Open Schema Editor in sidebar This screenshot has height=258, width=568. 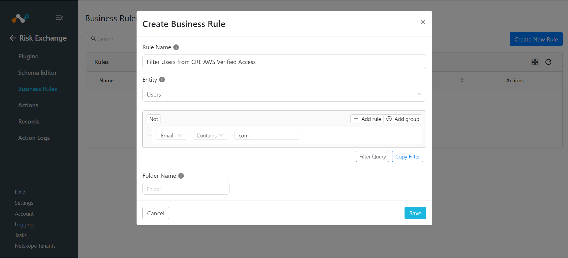coord(37,73)
